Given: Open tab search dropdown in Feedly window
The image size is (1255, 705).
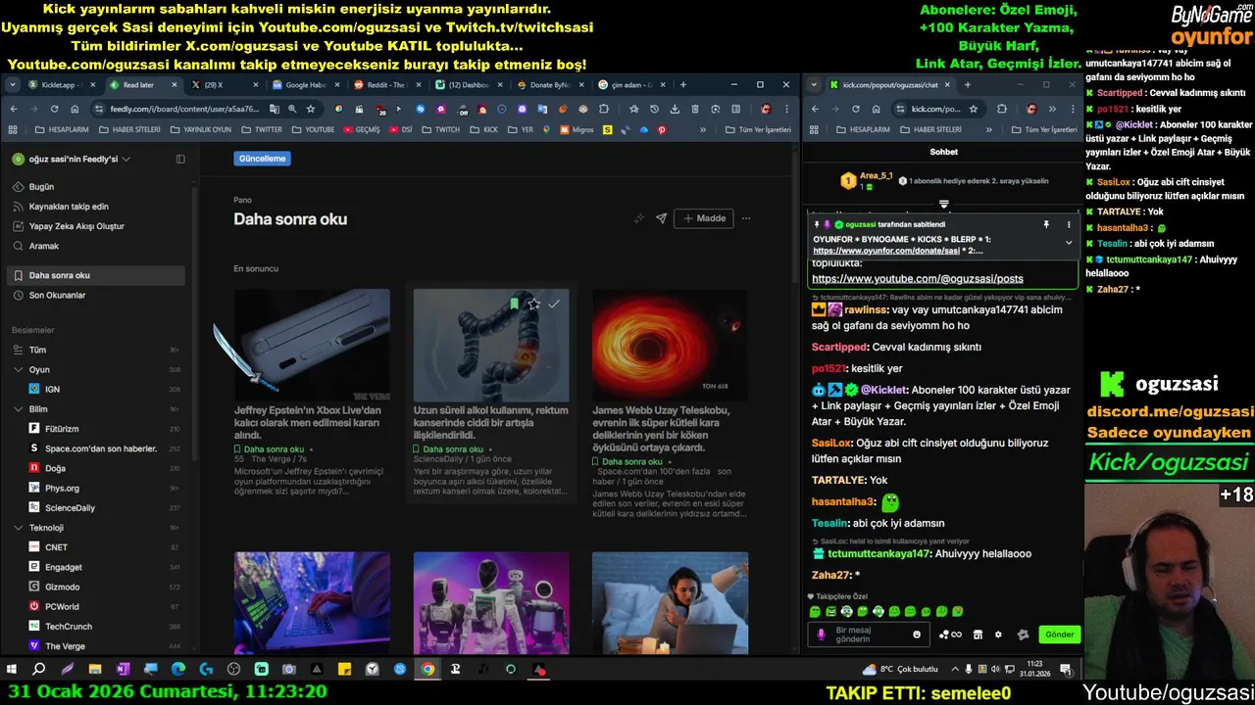Looking at the screenshot, I should click(13, 85).
